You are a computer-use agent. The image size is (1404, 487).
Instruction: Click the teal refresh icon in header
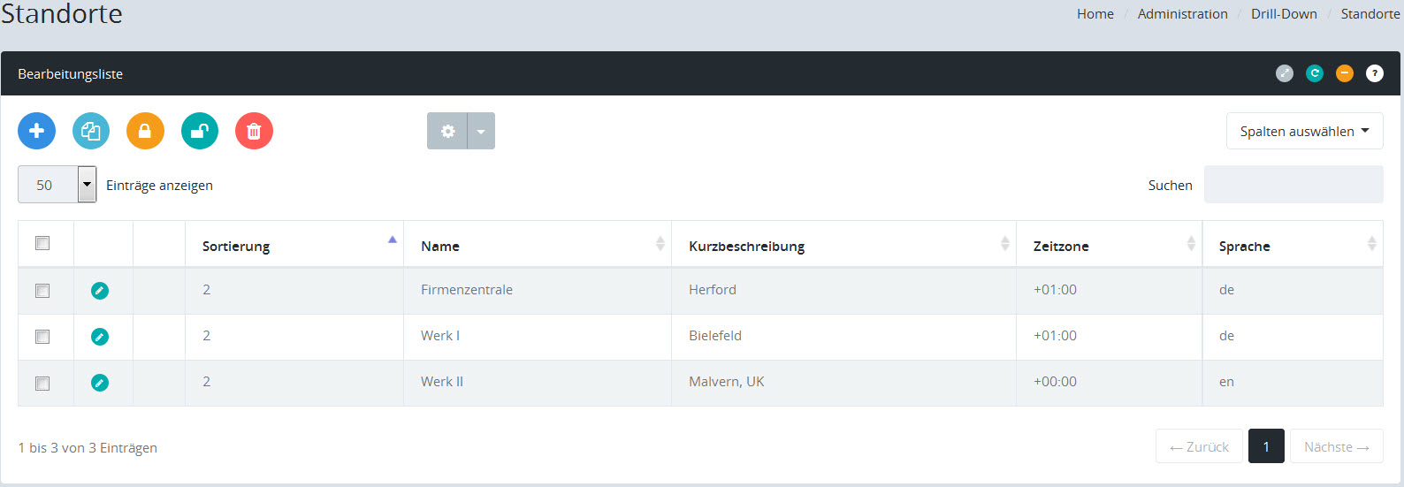coord(1315,73)
